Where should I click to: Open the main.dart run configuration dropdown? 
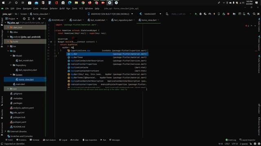150,14
